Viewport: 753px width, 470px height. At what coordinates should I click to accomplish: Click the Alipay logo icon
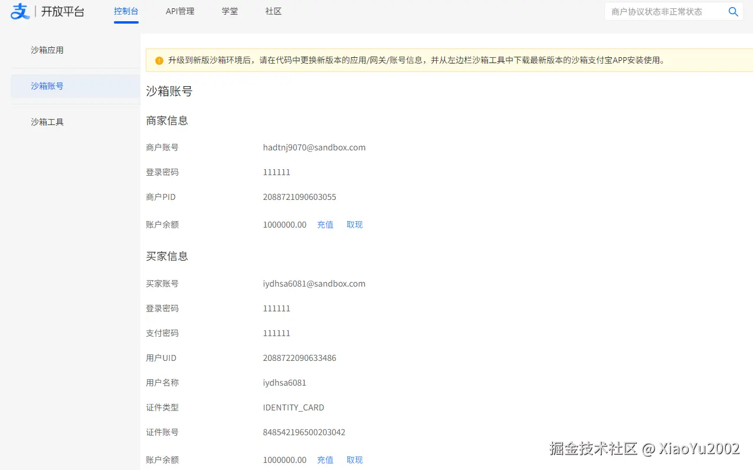(x=21, y=11)
